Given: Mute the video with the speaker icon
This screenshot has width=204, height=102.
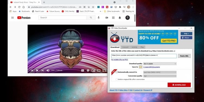Looking at the screenshot, I should pyautogui.click(x=48, y=70).
